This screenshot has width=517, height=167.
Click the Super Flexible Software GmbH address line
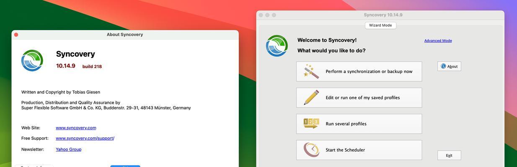coord(106,108)
